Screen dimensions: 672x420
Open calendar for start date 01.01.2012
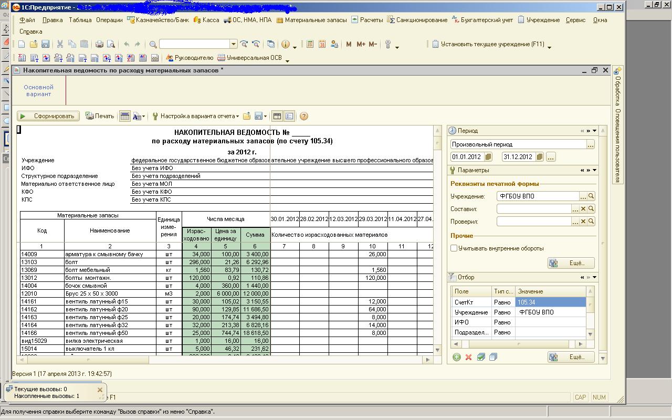(x=488, y=157)
